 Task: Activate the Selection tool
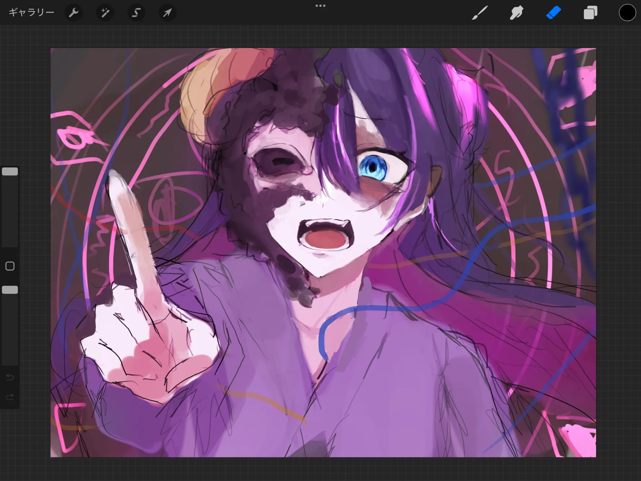[136, 13]
